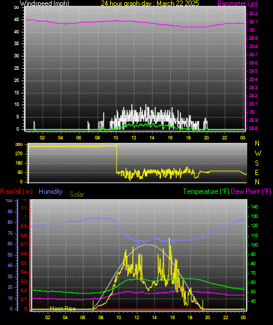Click the 24 hour graph day title
The height and width of the screenshot is (325, 273).
[x=150, y=4]
